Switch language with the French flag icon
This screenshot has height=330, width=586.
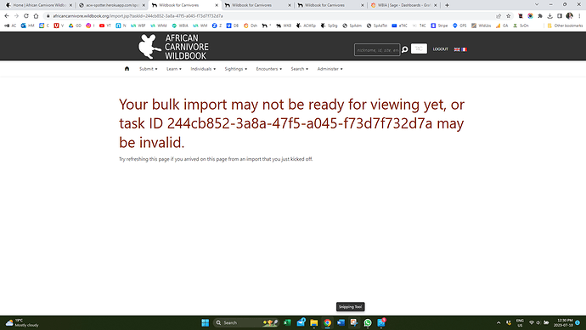[465, 49]
